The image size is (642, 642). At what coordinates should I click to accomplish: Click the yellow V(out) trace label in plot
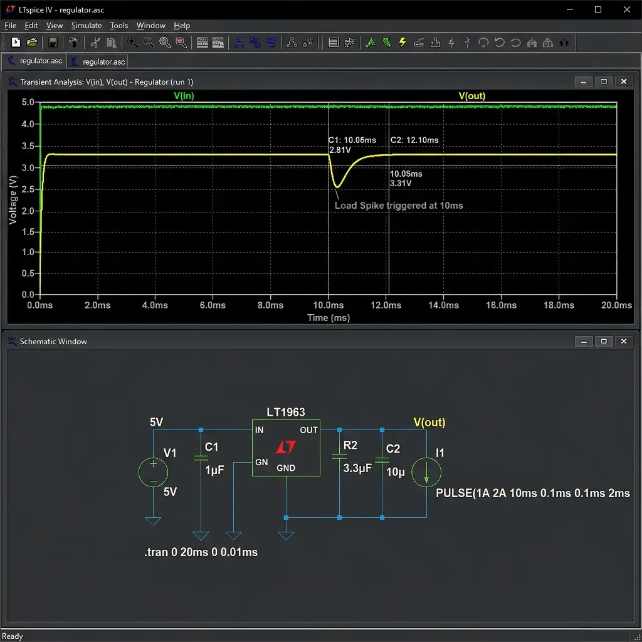(x=471, y=96)
